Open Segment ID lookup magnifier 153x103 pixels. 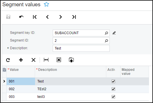click(x=106, y=41)
